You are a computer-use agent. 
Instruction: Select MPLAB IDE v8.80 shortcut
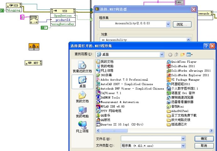point(110,106)
